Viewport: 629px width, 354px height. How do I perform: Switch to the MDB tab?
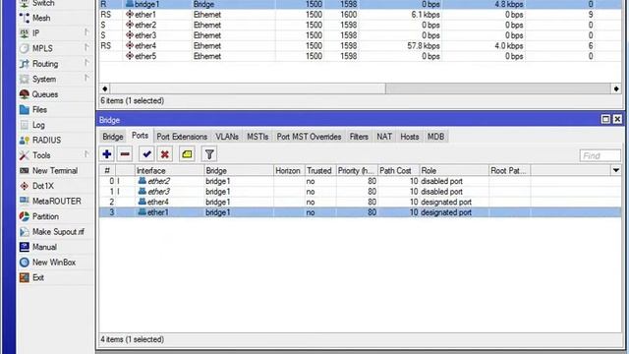click(x=435, y=137)
